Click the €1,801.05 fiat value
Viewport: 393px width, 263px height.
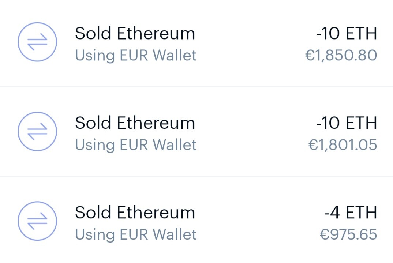[x=343, y=145]
